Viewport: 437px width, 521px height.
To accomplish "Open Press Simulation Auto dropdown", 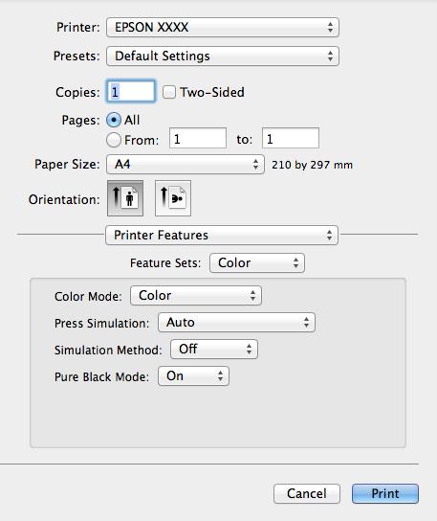I will 236,323.
